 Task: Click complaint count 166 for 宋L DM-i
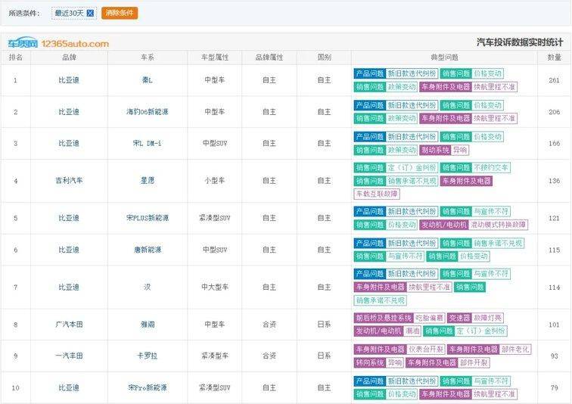coord(554,143)
